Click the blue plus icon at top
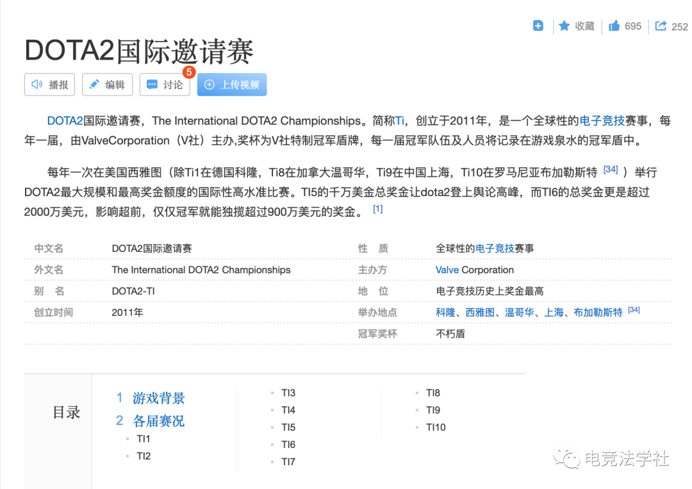The width and height of the screenshot is (692, 489). tap(538, 26)
